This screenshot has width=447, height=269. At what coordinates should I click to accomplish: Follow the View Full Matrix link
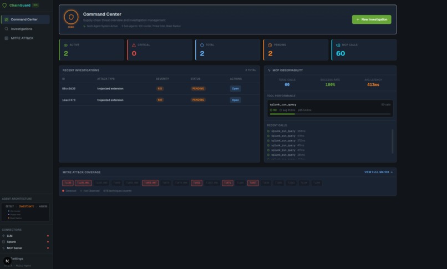coord(378,172)
